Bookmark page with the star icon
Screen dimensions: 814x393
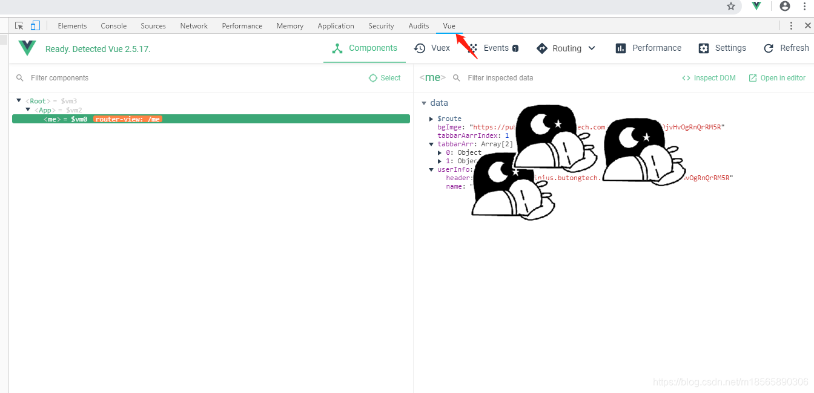[x=731, y=6]
